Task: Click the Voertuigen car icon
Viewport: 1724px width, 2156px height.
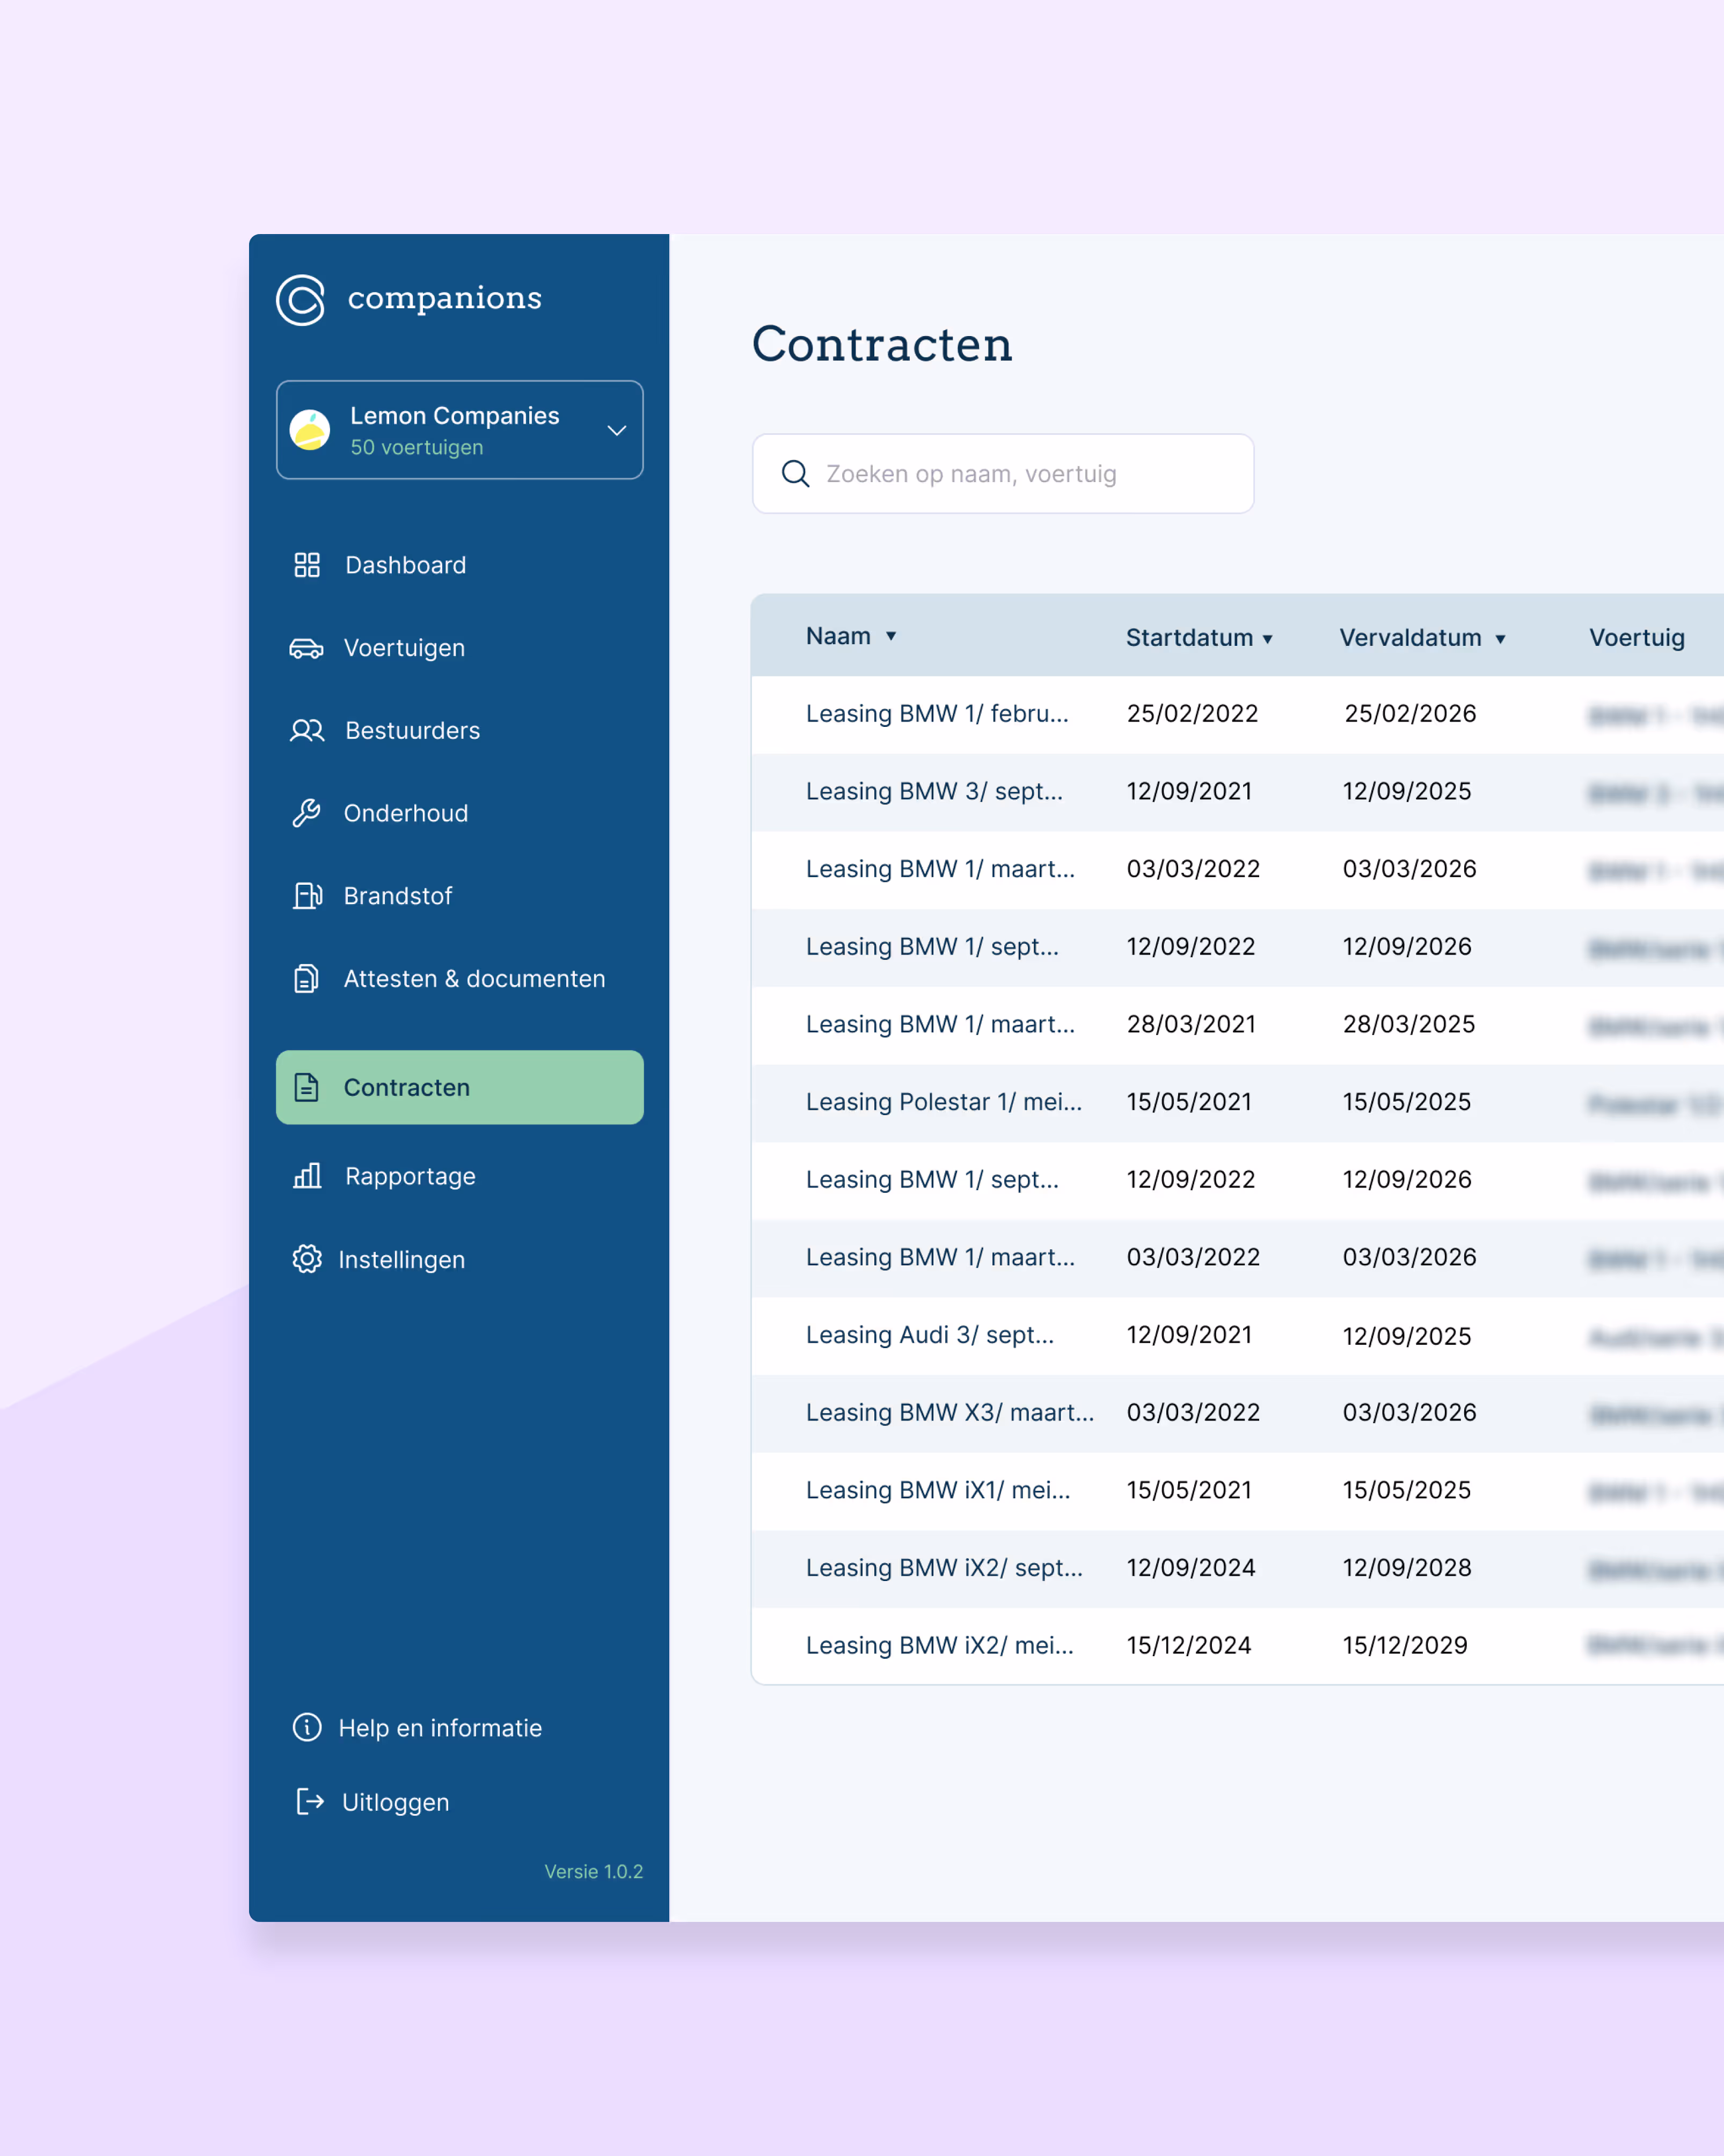Action: point(306,649)
